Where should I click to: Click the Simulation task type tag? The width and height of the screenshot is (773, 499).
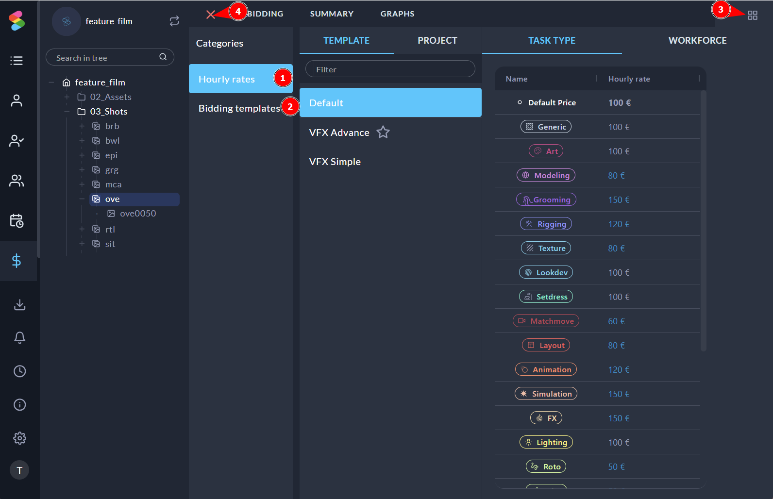[x=546, y=394]
